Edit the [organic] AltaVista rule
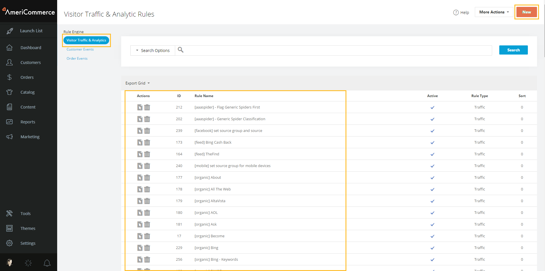 (140, 201)
